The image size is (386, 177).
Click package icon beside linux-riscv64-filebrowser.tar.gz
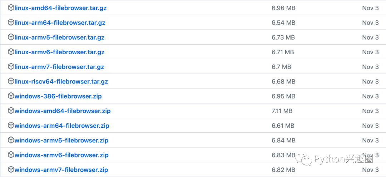pyautogui.click(x=11, y=81)
